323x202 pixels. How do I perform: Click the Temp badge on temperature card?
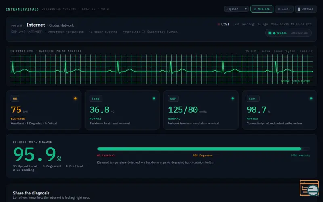pyautogui.click(x=96, y=99)
